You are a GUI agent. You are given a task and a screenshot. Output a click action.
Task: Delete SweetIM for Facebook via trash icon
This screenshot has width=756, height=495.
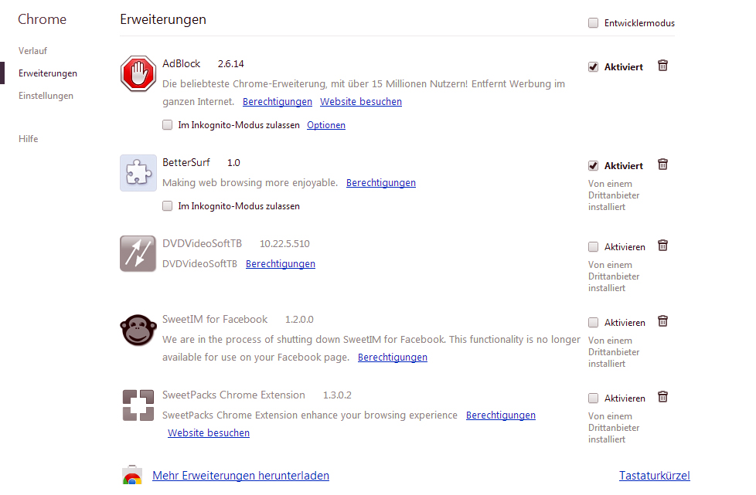tap(663, 321)
